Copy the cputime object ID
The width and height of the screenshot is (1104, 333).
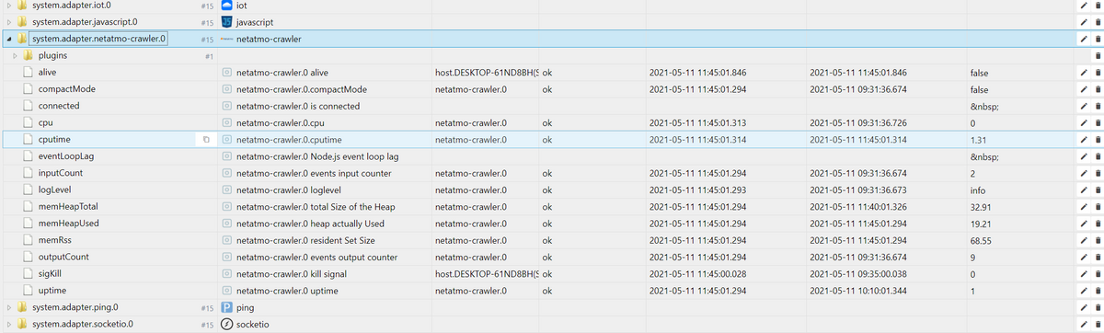click(206, 140)
